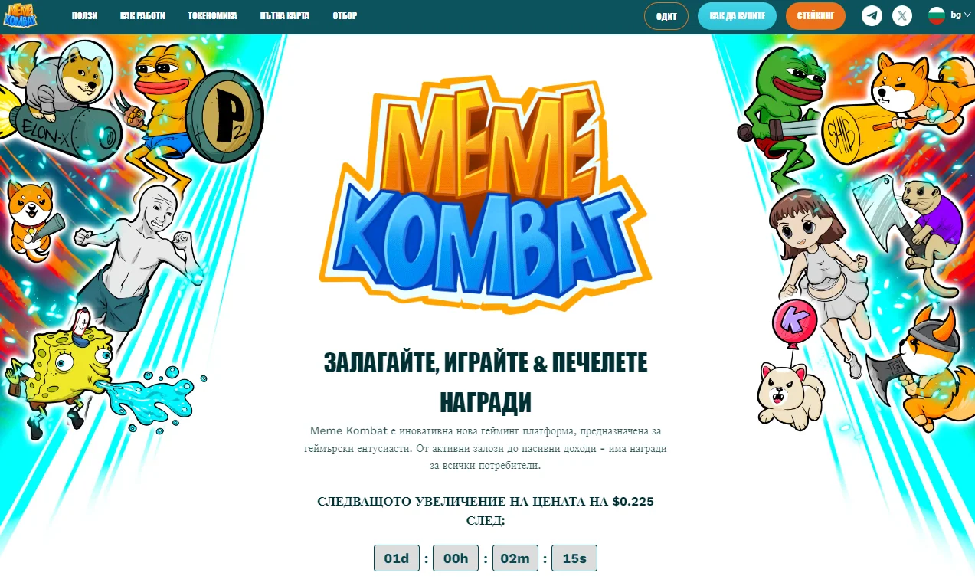Open the Telegram channel icon
Viewport: 975px width, 586px height.
872,15
